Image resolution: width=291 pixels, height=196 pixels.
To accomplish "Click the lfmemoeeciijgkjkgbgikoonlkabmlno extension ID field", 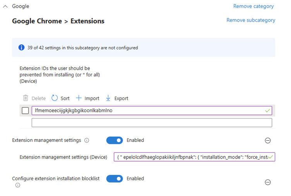I will (152, 110).
